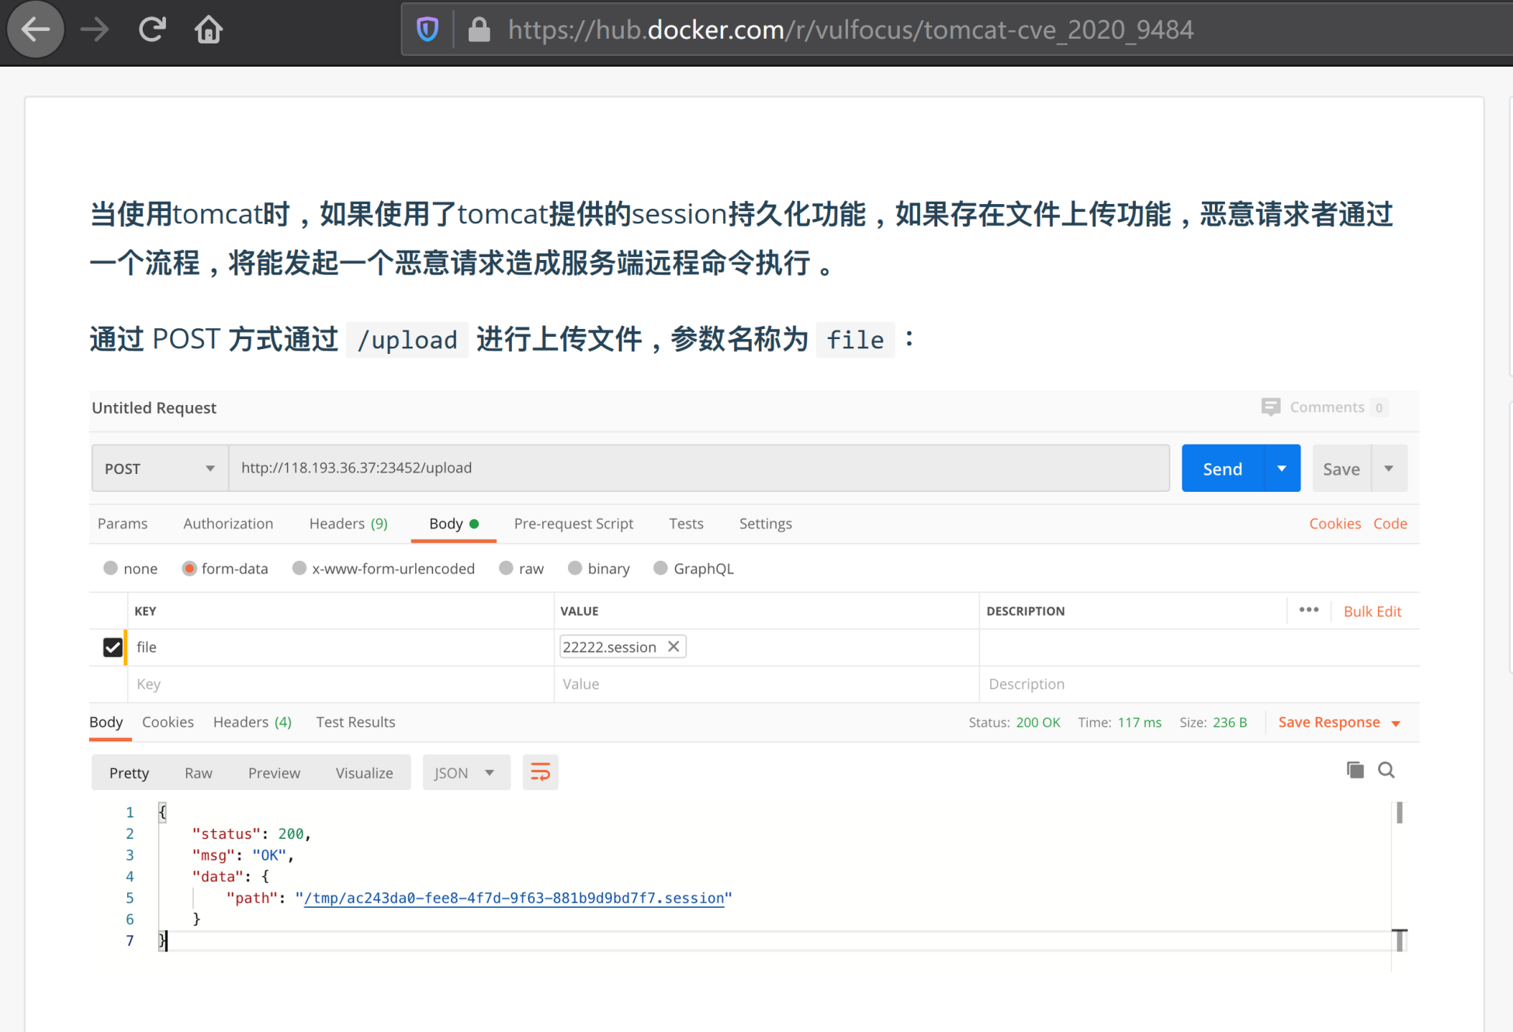Select the binary body type radio
This screenshot has height=1032, width=1513.
click(575, 568)
